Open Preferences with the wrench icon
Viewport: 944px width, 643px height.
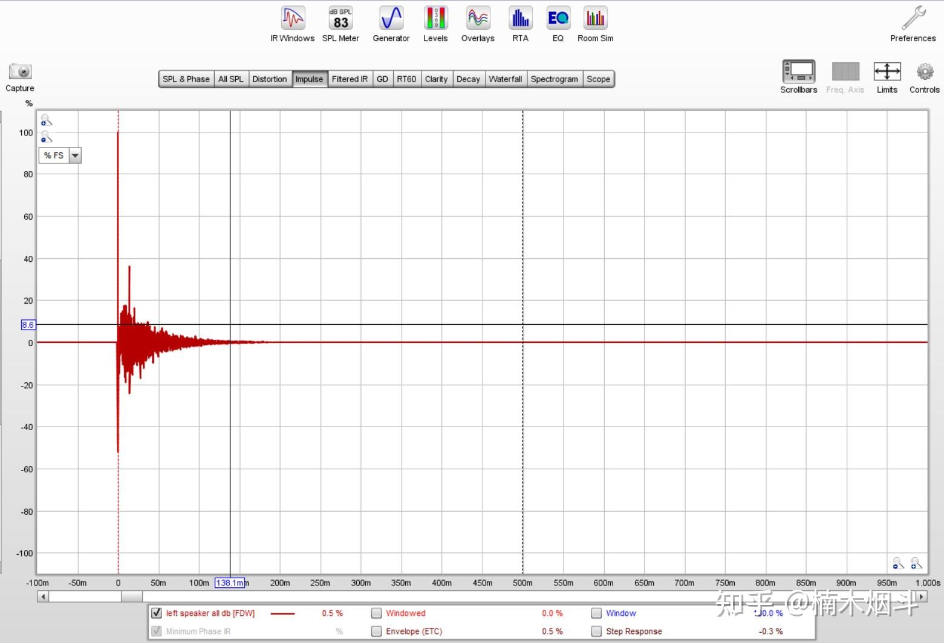tap(913, 24)
